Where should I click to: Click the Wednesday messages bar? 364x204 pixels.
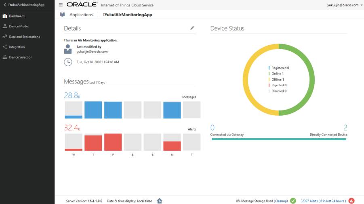pyautogui.click(x=74, y=117)
